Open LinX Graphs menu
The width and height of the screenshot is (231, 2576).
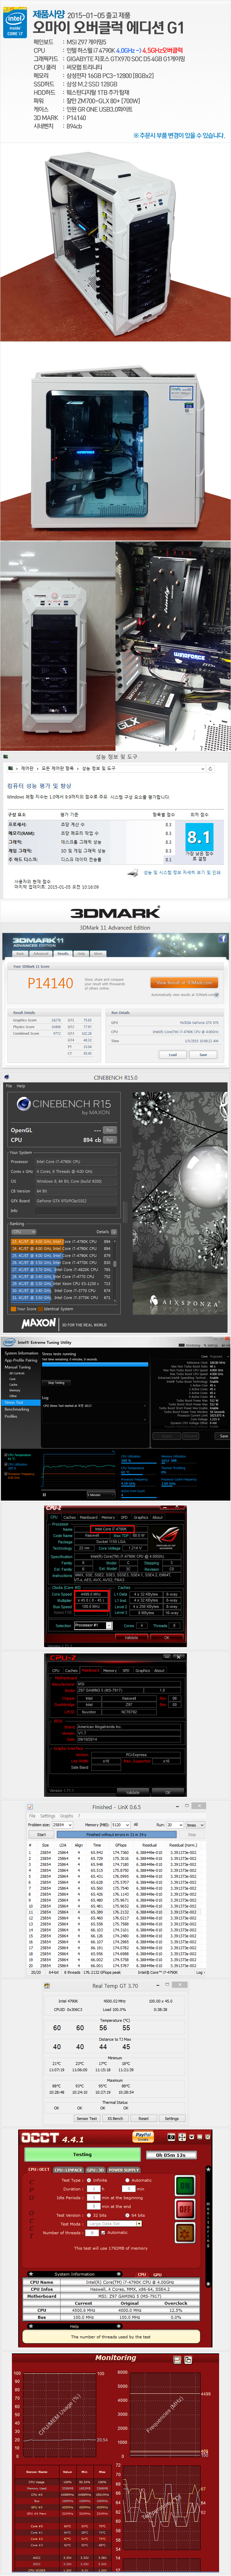pyautogui.click(x=67, y=1816)
